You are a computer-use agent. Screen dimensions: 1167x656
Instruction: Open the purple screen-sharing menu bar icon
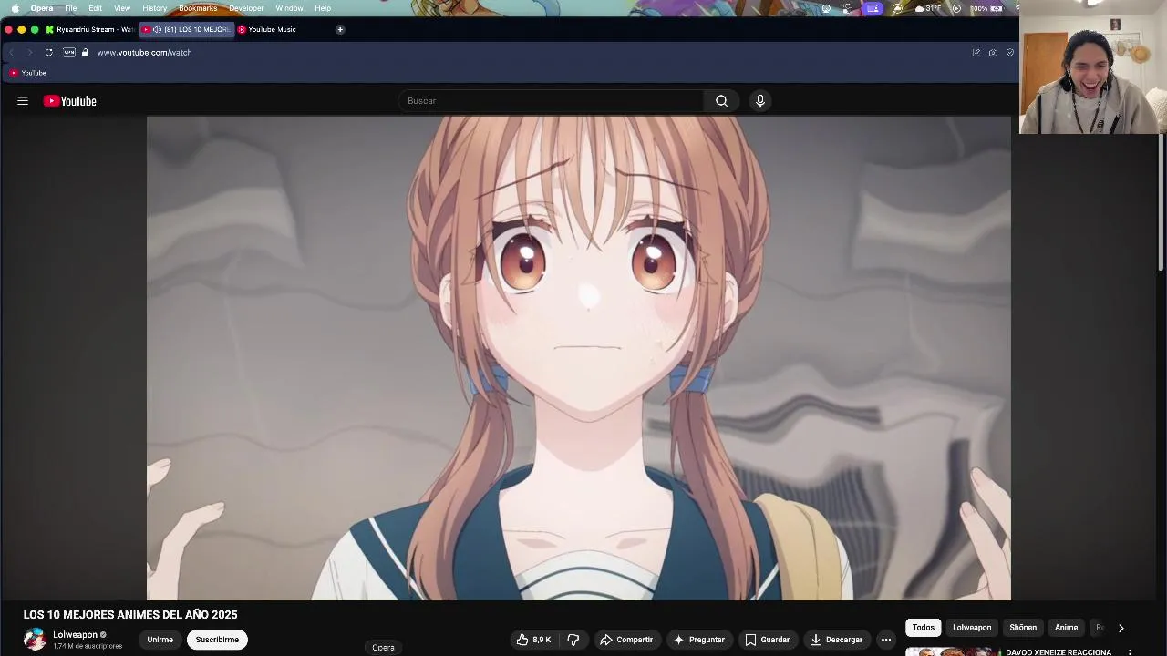coord(873,8)
